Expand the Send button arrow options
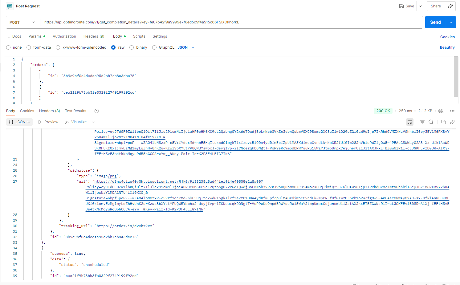The height and width of the screenshot is (285, 460). [x=451, y=22]
